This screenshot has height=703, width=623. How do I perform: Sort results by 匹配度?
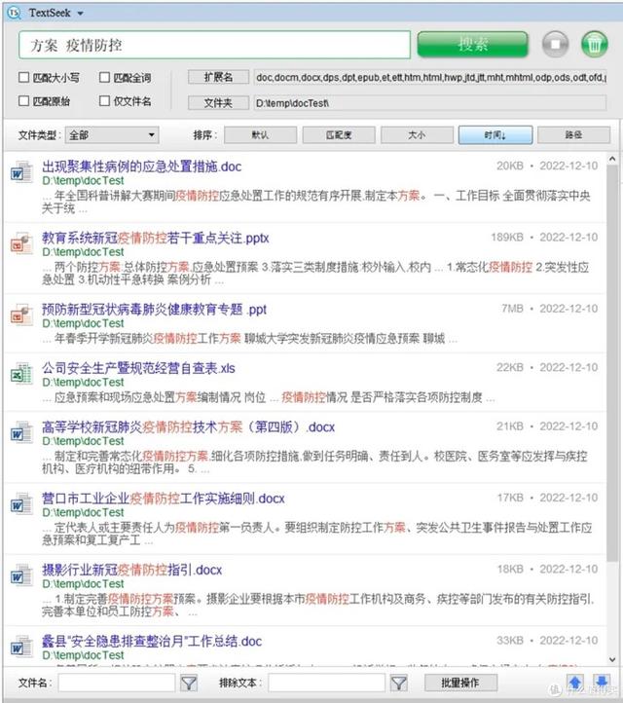tap(339, 135)
